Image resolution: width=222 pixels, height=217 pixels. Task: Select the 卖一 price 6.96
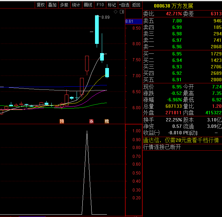pos(177,47)
